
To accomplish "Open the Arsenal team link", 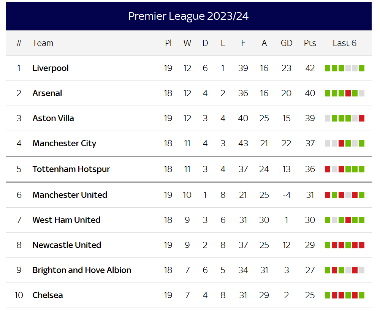I will pos(47,93).
